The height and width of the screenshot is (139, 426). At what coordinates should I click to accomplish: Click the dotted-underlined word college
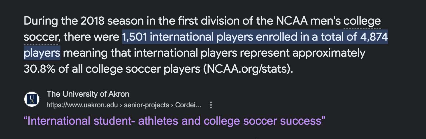pos(362,21)
